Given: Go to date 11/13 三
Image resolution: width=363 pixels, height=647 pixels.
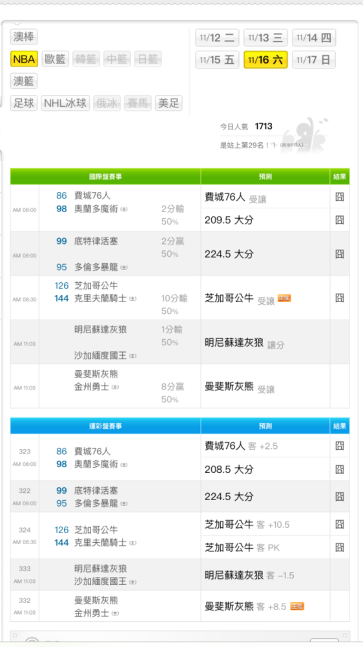Looking at the screenshot, I should pos(265,38).
